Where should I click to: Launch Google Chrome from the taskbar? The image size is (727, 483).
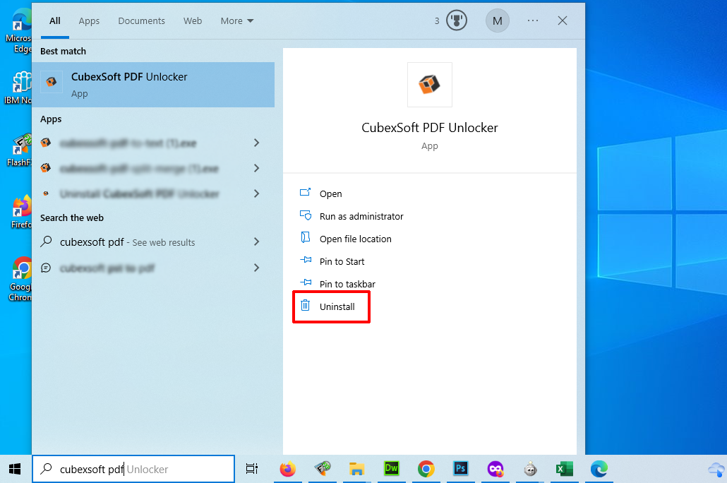pos(426,469)
